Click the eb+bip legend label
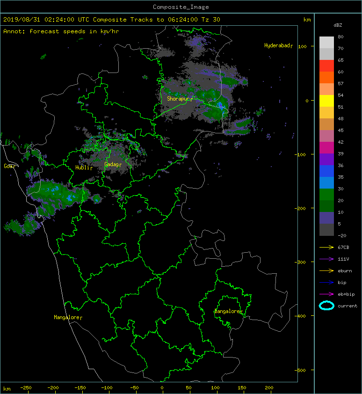The height and width of the screenshot is (394, 362). click(346, 294)
